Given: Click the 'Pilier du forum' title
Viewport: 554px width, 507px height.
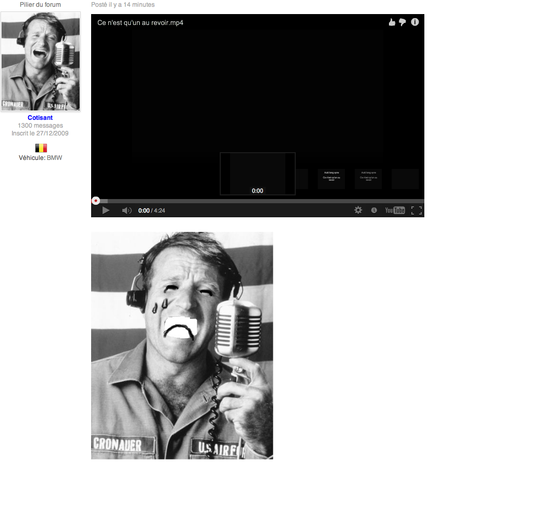Looking at the screenshot, I should 40,5.
